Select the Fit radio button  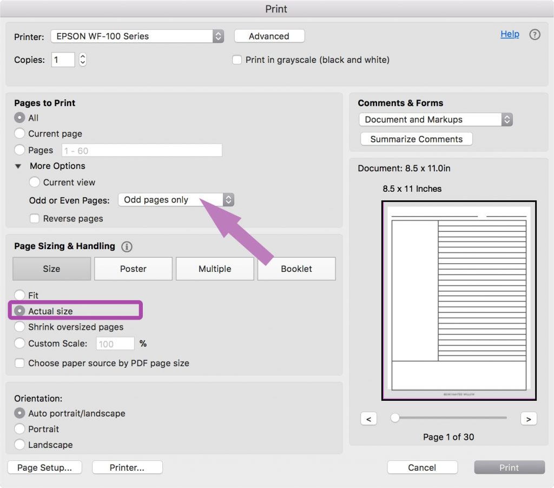[20, 296]
